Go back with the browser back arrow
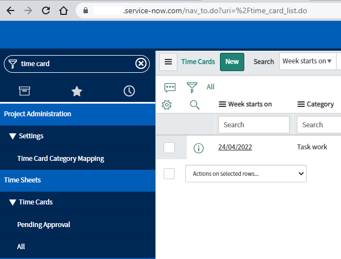341x259 pixels. coord(11,10)
